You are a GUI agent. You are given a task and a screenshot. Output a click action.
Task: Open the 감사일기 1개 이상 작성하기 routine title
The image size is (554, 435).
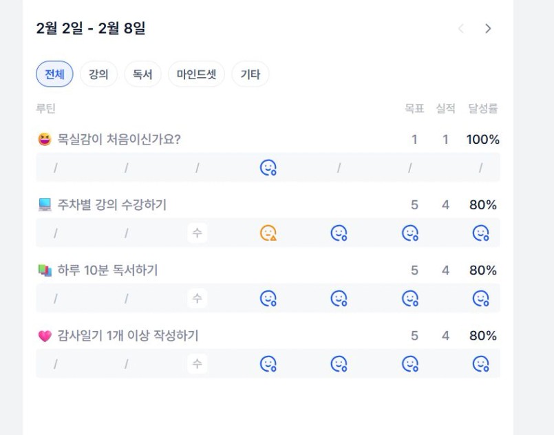coord(127,336)
